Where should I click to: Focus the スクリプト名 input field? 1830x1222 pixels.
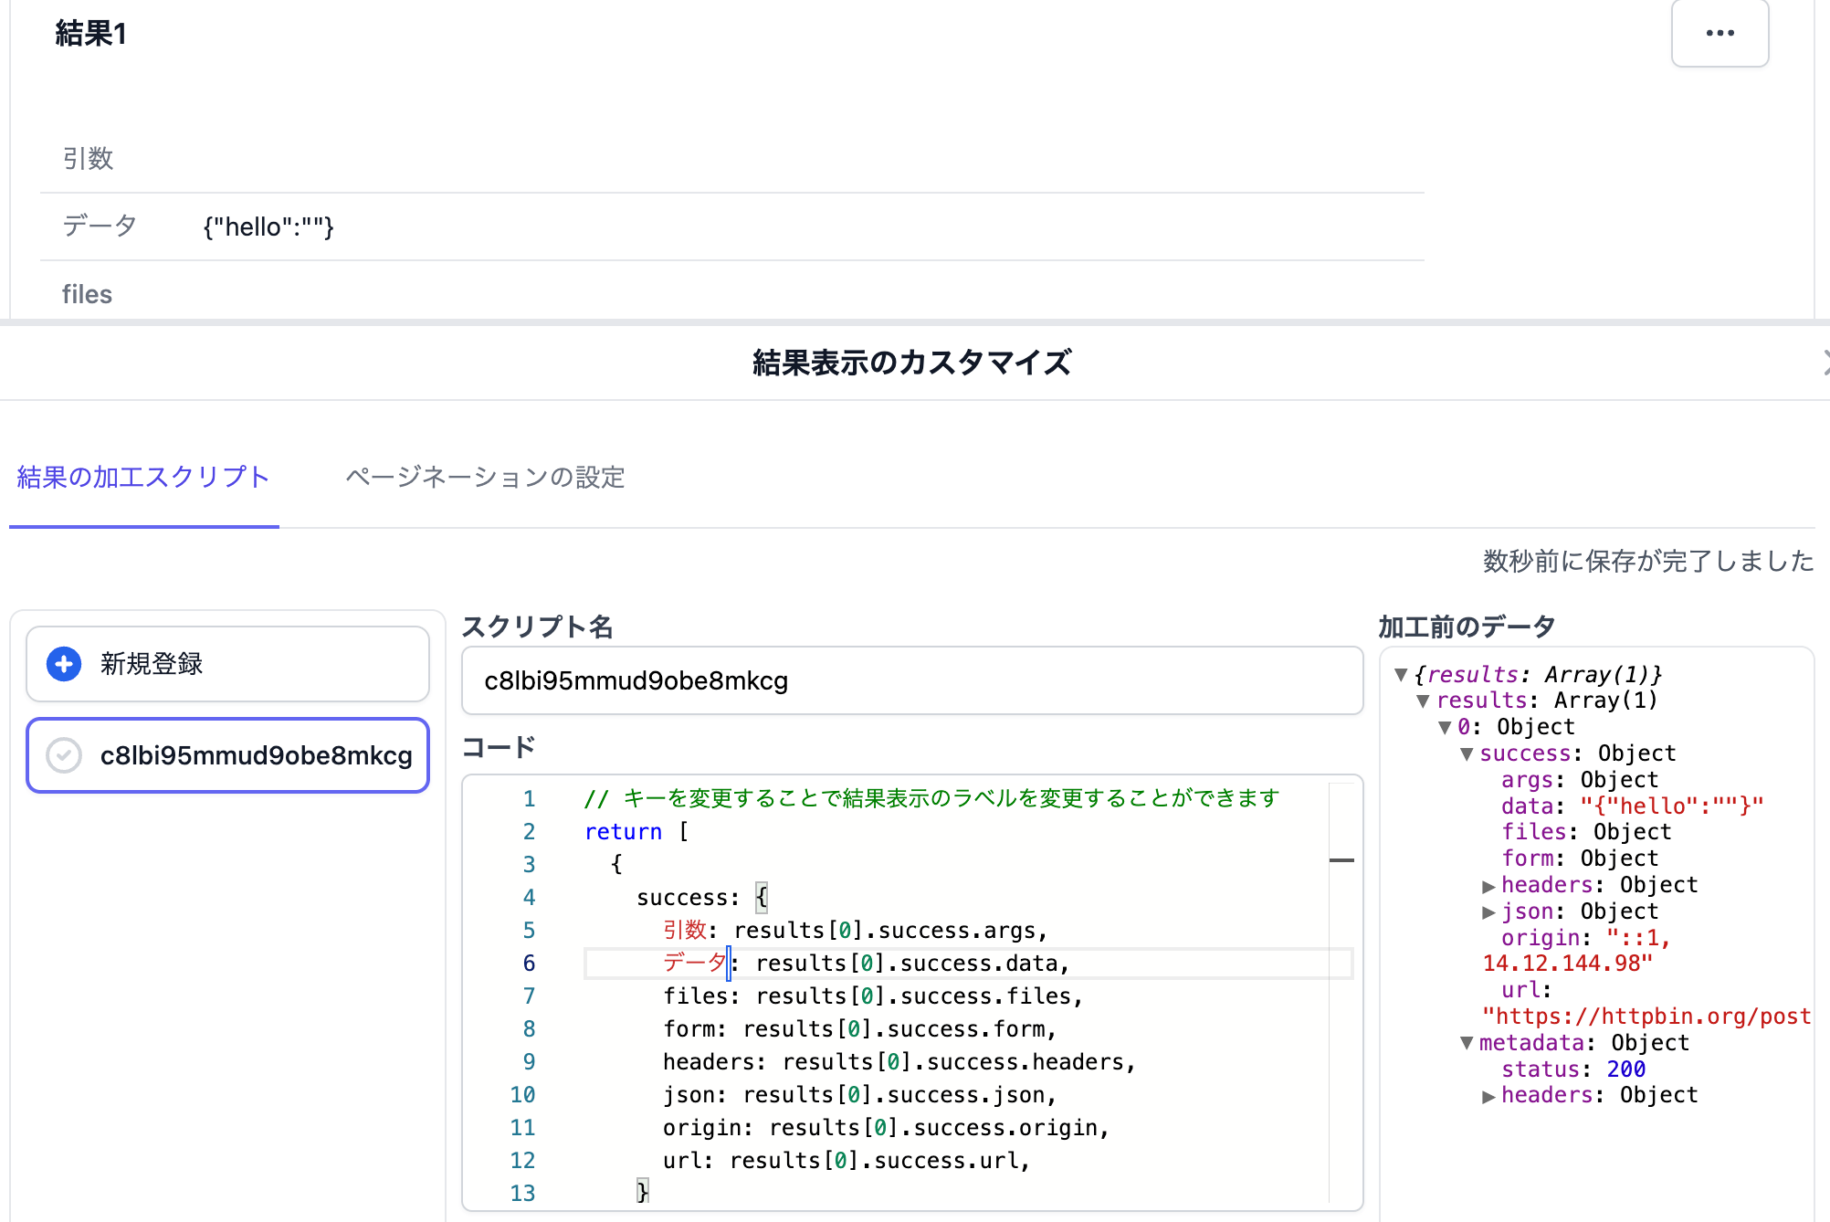pos(912,680)
